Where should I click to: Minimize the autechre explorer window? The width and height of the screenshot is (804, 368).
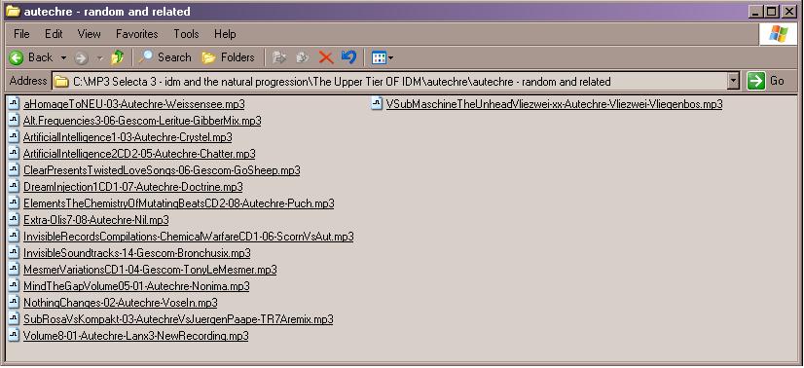(755, 12)
